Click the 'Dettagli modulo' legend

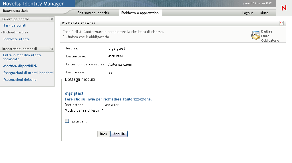80,79
